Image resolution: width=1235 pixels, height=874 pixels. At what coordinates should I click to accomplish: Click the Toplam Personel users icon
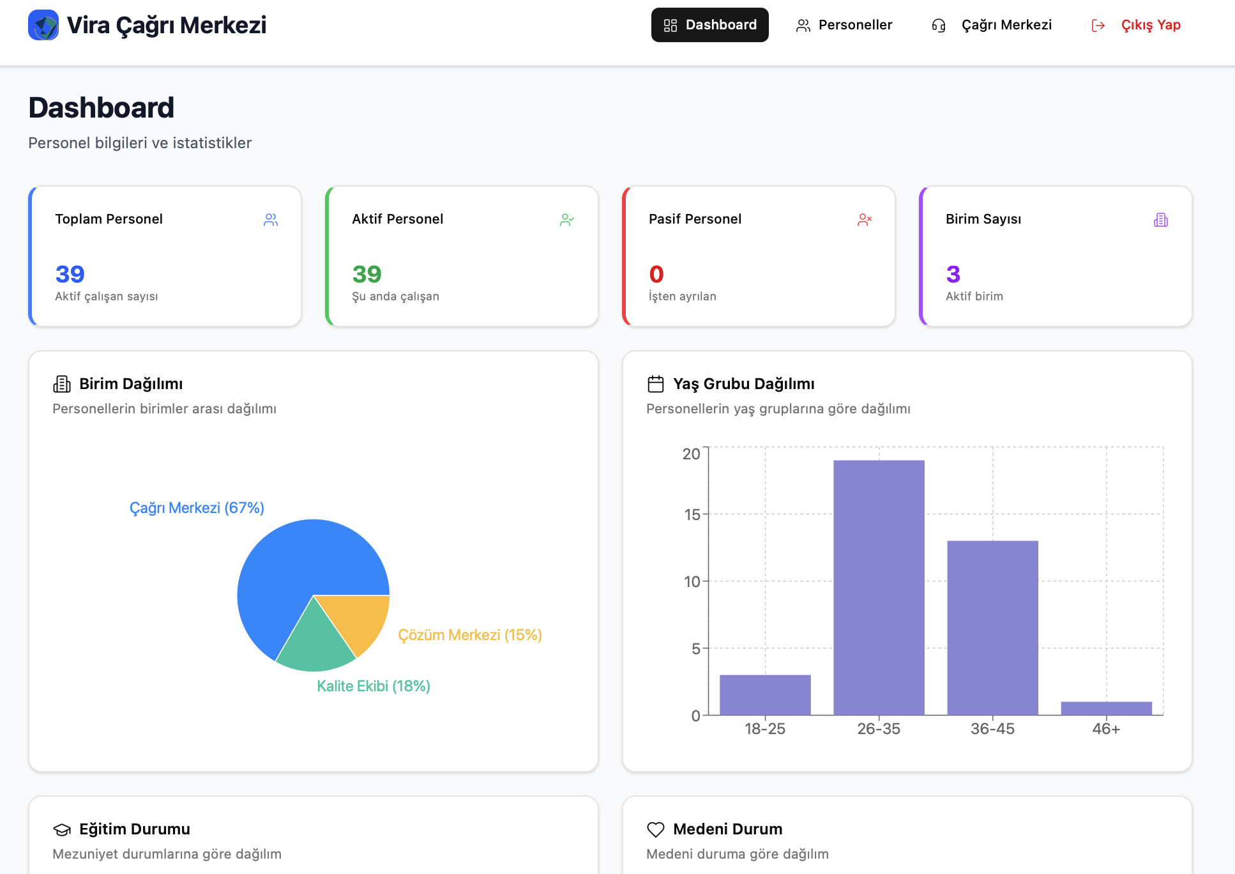coord(271,220)
